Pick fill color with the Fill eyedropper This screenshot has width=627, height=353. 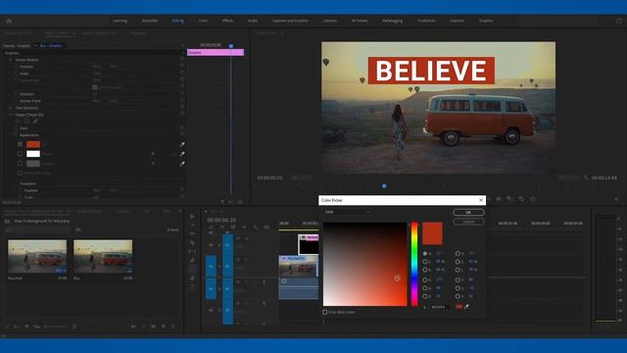[x=182, y=144]
